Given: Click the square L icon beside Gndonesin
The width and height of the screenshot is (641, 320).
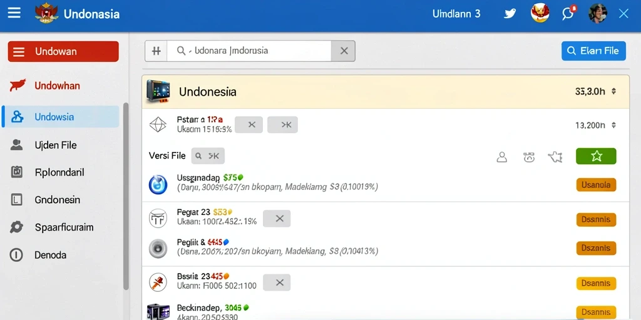Looking at the screenshot, I should [x=16, y=200].
